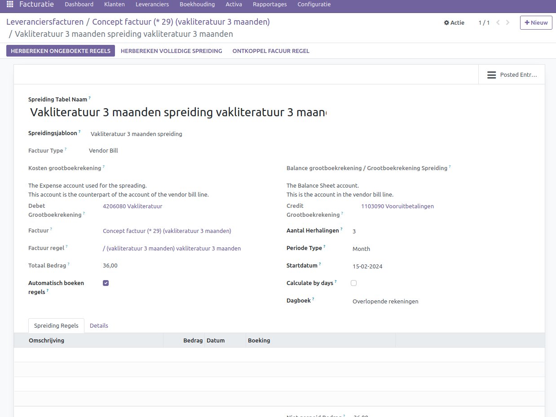Open the Rapportages menu
Screen dimensions: 556x417
269,4
